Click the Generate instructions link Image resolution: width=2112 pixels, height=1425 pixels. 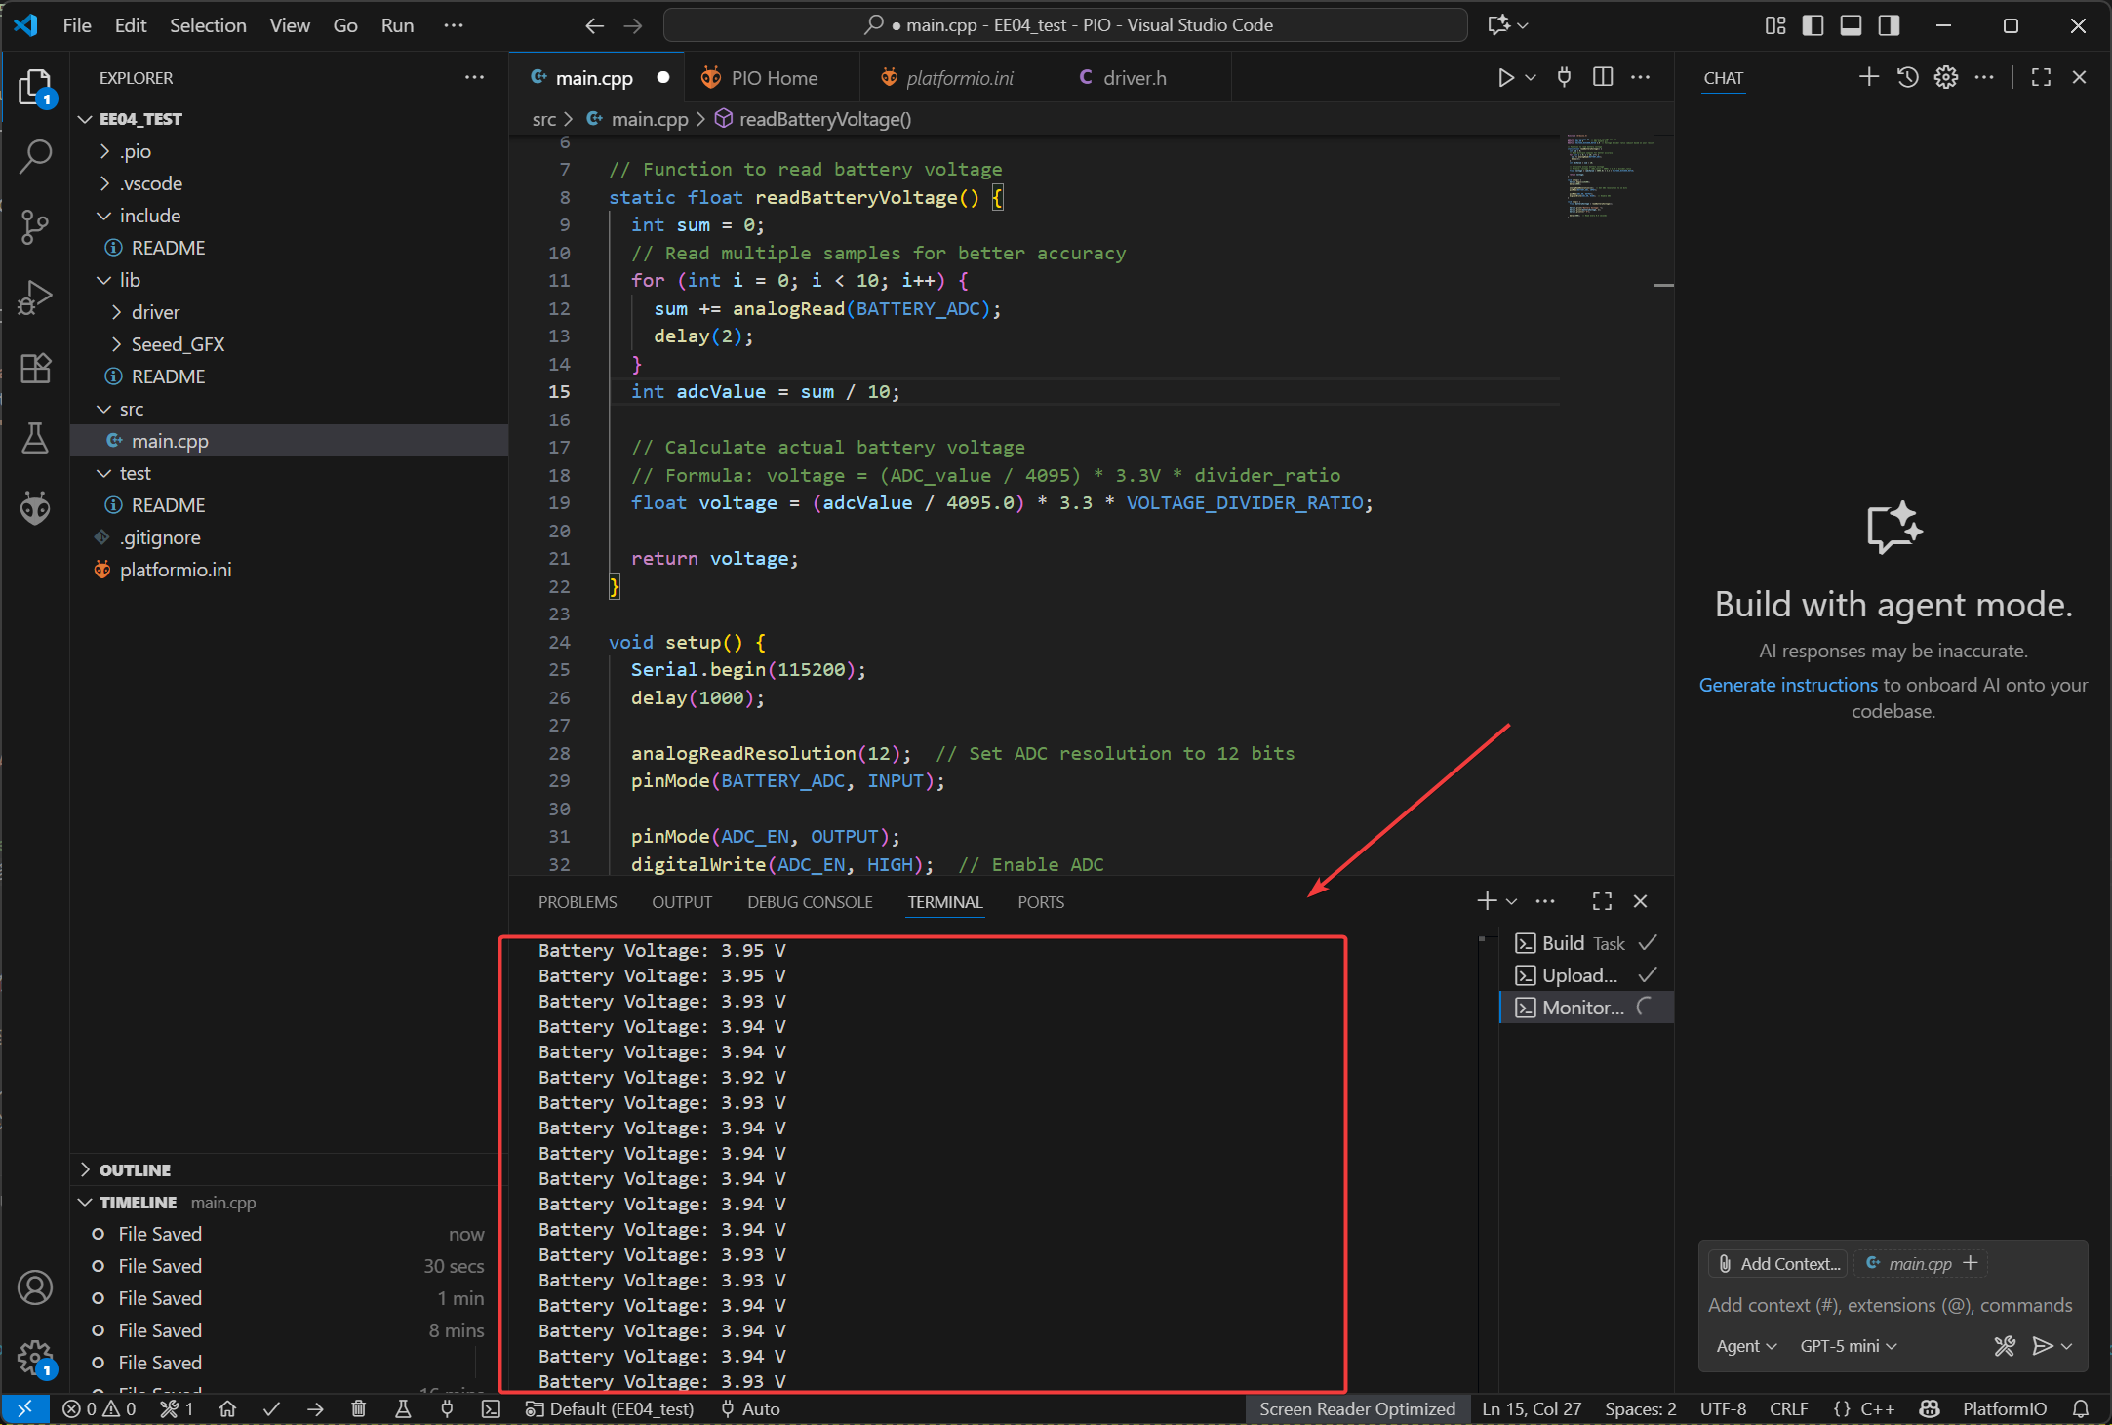coord(1787,685)
